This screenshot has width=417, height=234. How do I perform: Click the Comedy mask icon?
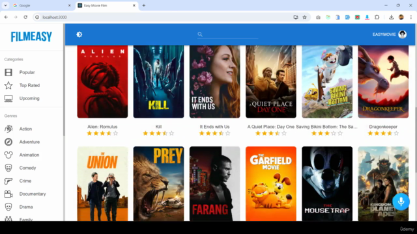[x=8, y=168]
